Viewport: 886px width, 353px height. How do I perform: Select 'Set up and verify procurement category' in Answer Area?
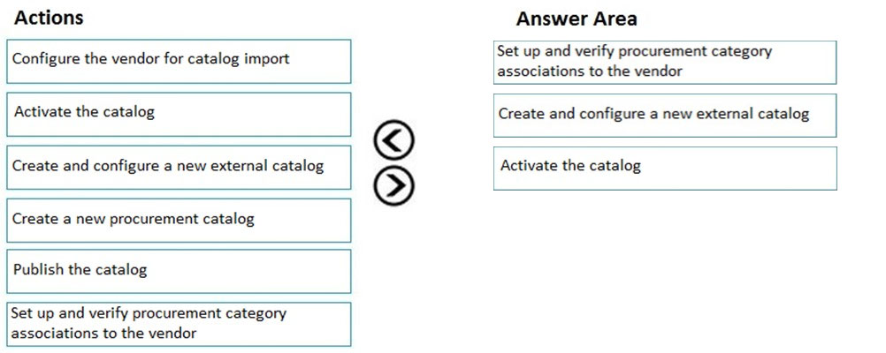[665, 63]
